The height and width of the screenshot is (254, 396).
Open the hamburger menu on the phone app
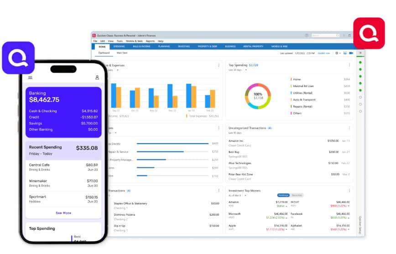click(x=30, y=78)
